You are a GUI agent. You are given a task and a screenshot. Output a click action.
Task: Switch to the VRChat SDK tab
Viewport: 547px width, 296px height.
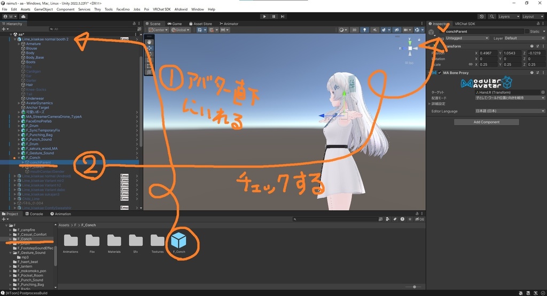tap(465, 23)
